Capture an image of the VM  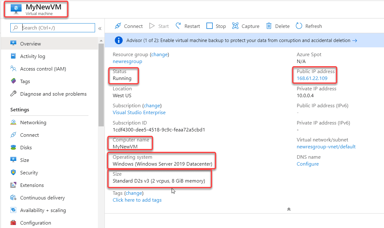(x=246, y=26)
